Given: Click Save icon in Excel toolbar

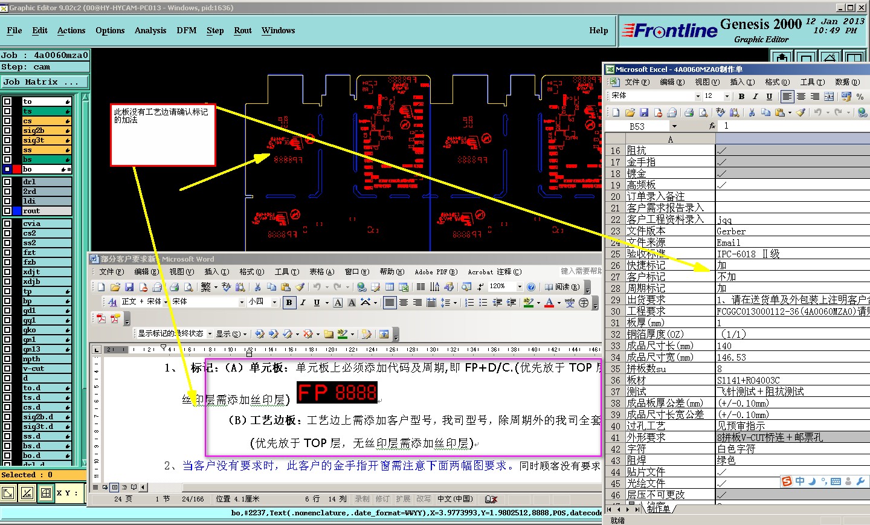Looking at the screenshot, I should point(644,112).
